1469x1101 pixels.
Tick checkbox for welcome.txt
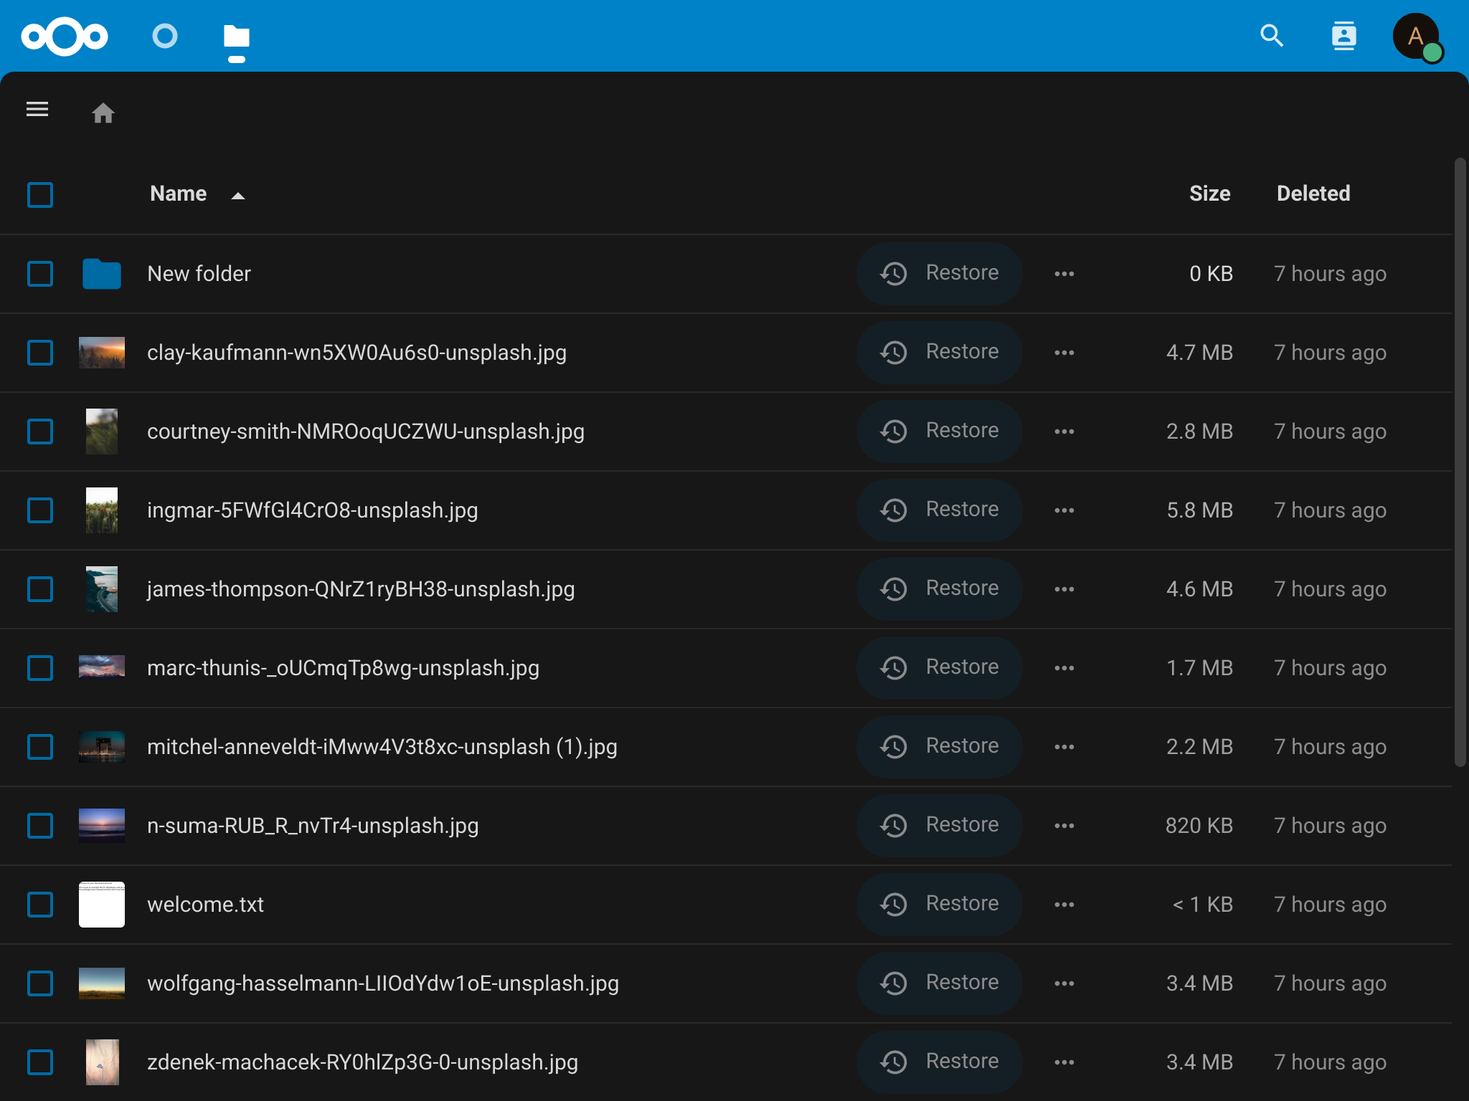40,905
